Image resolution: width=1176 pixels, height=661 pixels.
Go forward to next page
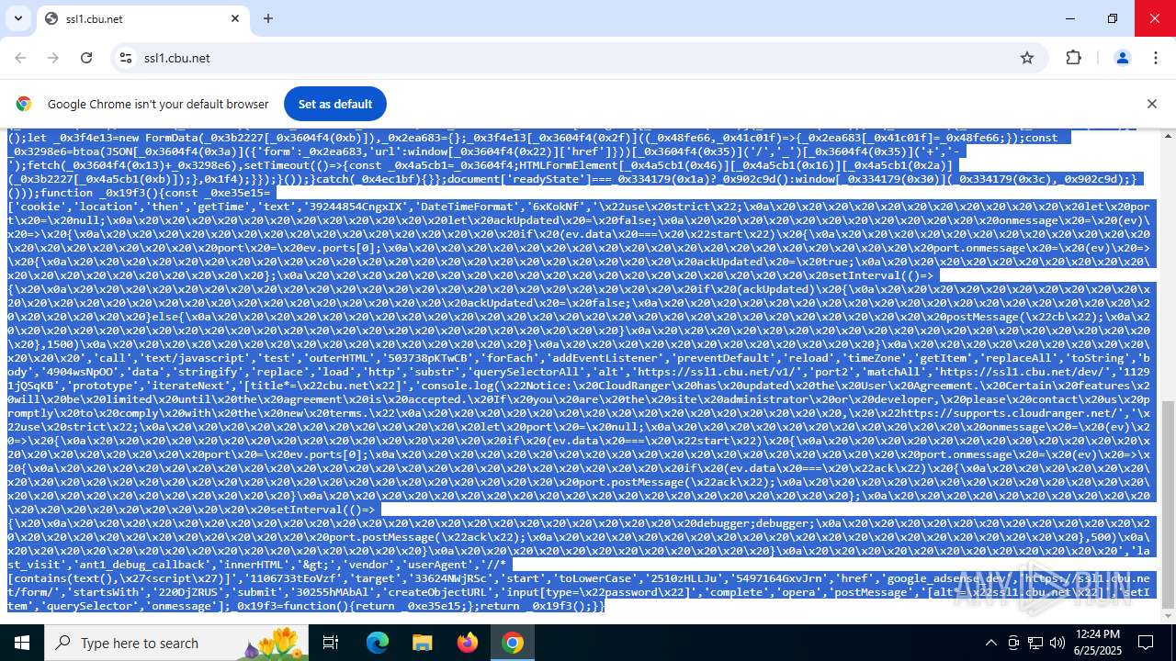coord(53,58)
